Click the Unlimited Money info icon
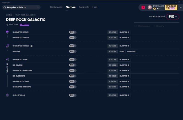Viewport: 183px width, 120px height. (31, 46)
